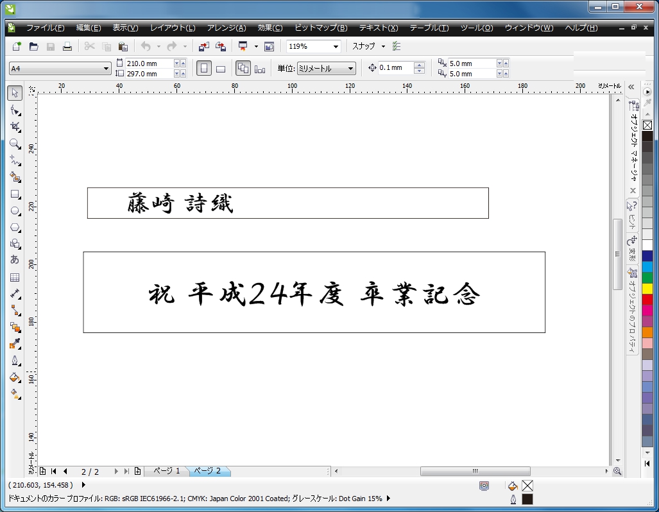Viewport: 659px width, 512px height.
Task: Open the units (ミリメートル) dropdown
Action: (350, 69)
